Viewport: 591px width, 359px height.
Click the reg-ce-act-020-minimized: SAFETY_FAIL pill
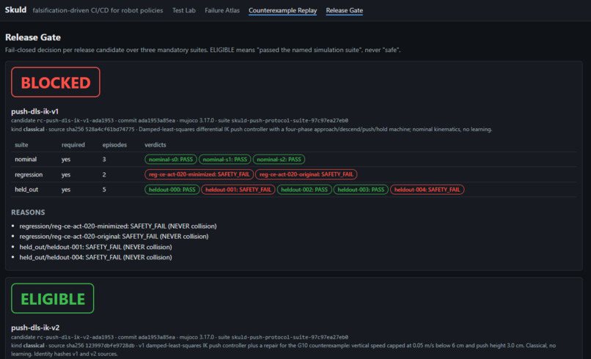pos(199,174)
